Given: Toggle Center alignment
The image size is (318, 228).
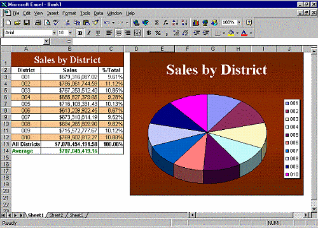Looking at the screenshot, I should coord(118,33).
